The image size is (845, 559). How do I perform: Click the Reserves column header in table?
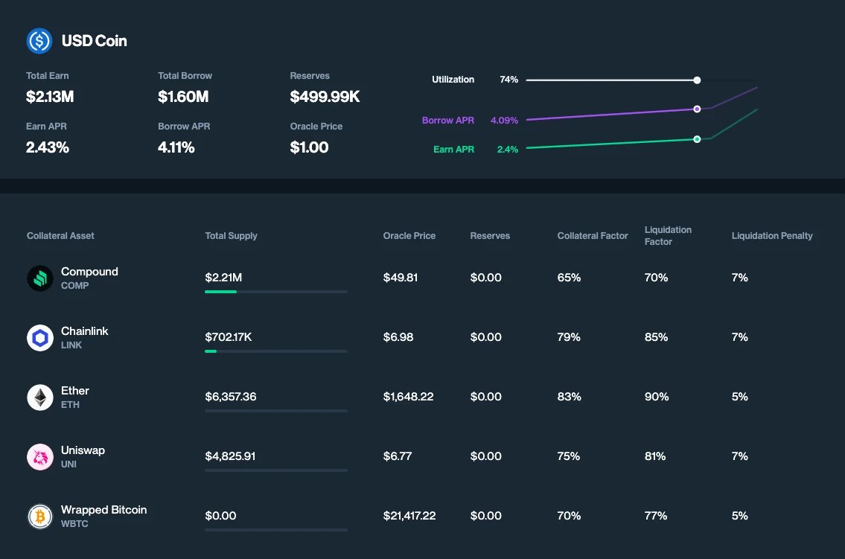pos(490,236)
